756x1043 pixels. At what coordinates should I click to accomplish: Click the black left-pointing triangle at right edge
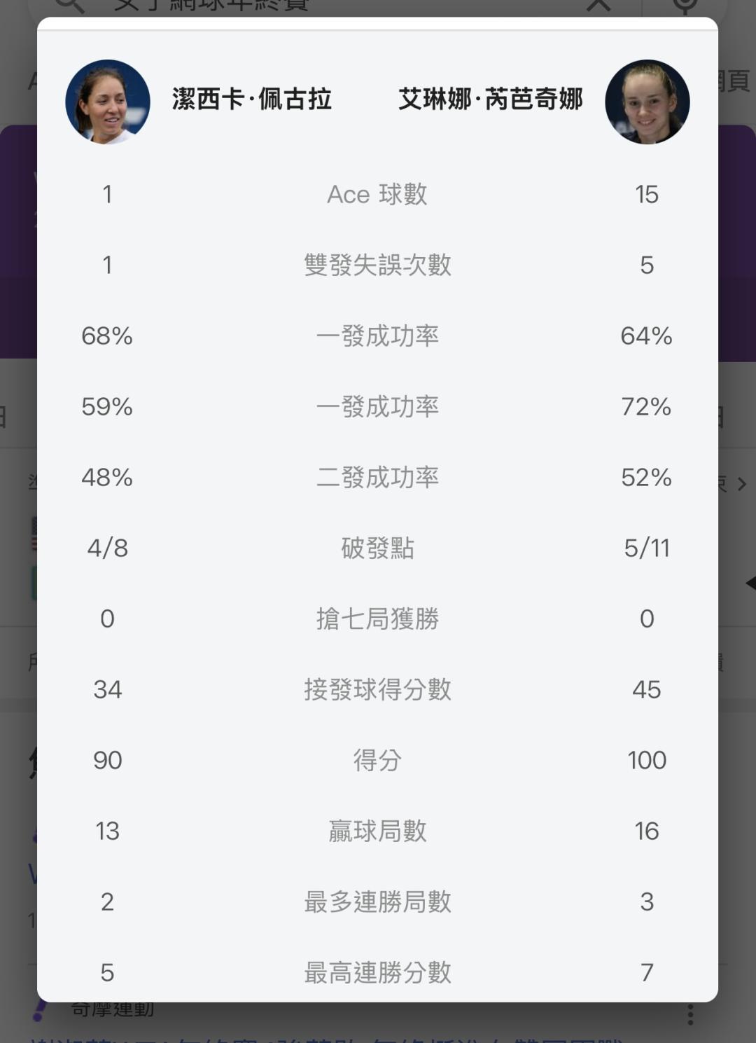tap(750, 583)
